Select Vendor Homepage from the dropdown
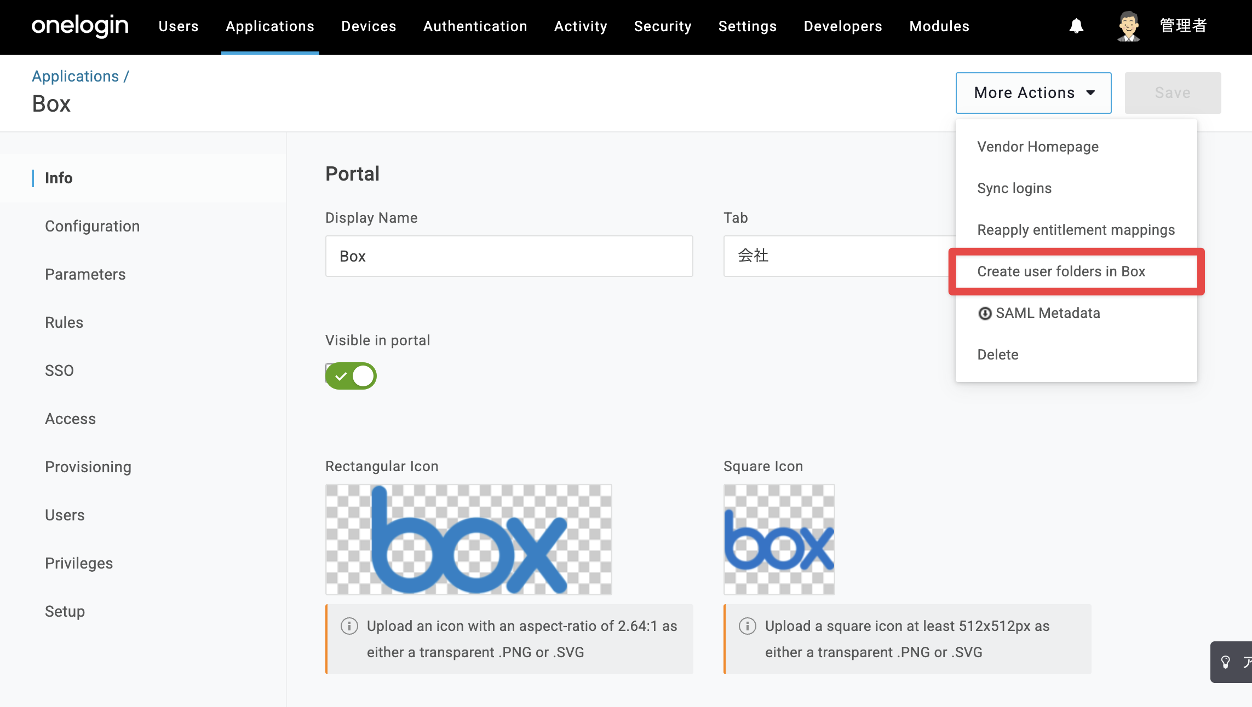 click(1076, 147)
